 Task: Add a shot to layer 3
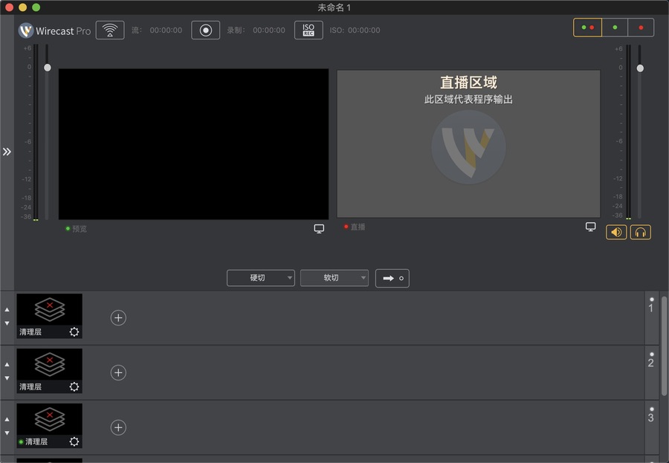click(118, 427)
